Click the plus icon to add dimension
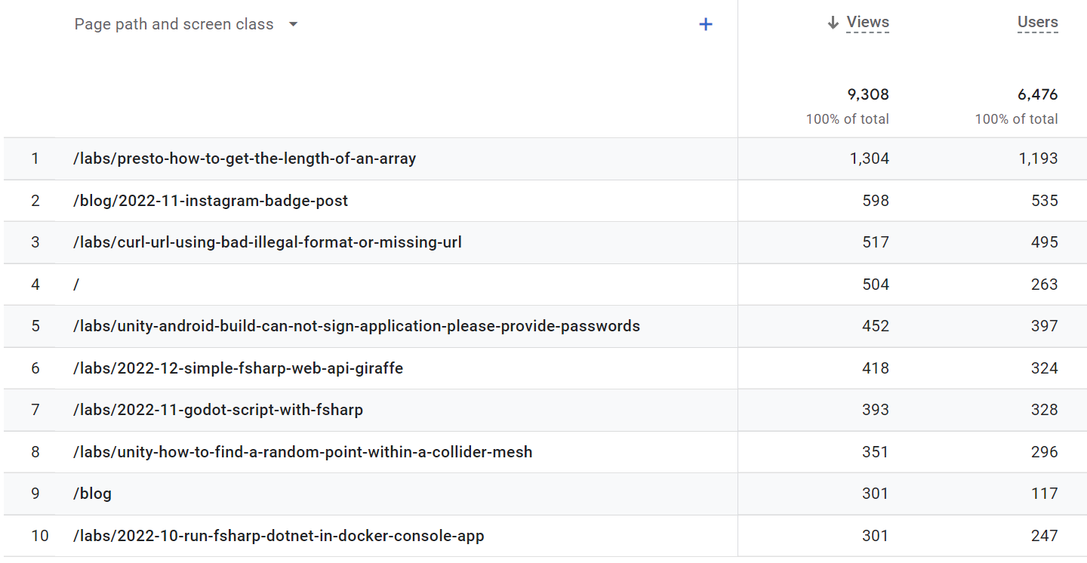 coord(706,24)
